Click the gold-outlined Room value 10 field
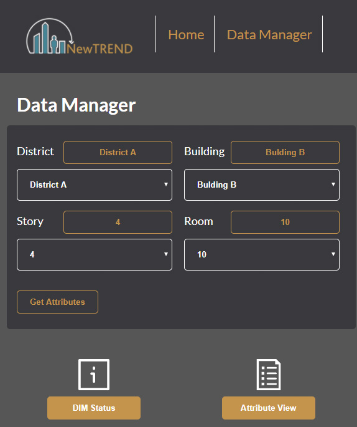357x427 pixels. (285, 222)
